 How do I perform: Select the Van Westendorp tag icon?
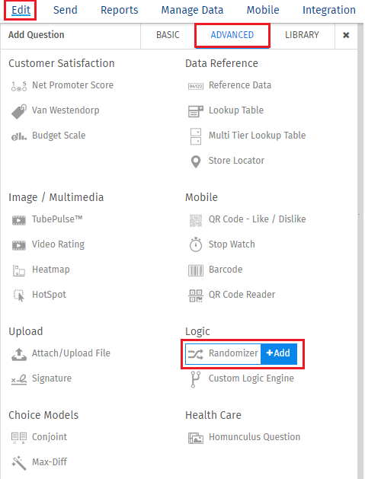pos(18,111)
